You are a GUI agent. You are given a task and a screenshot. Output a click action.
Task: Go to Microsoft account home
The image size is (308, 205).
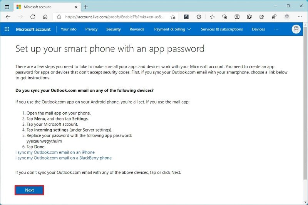pos(33,29)
